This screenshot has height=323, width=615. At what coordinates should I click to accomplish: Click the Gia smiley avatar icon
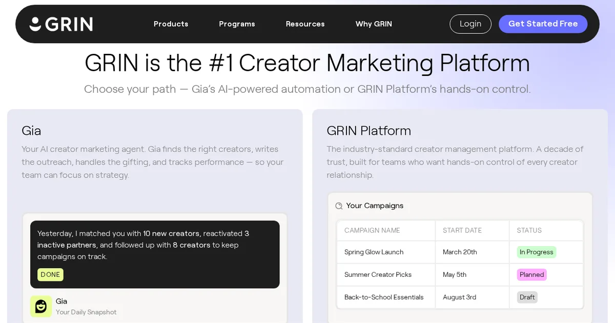41,307
